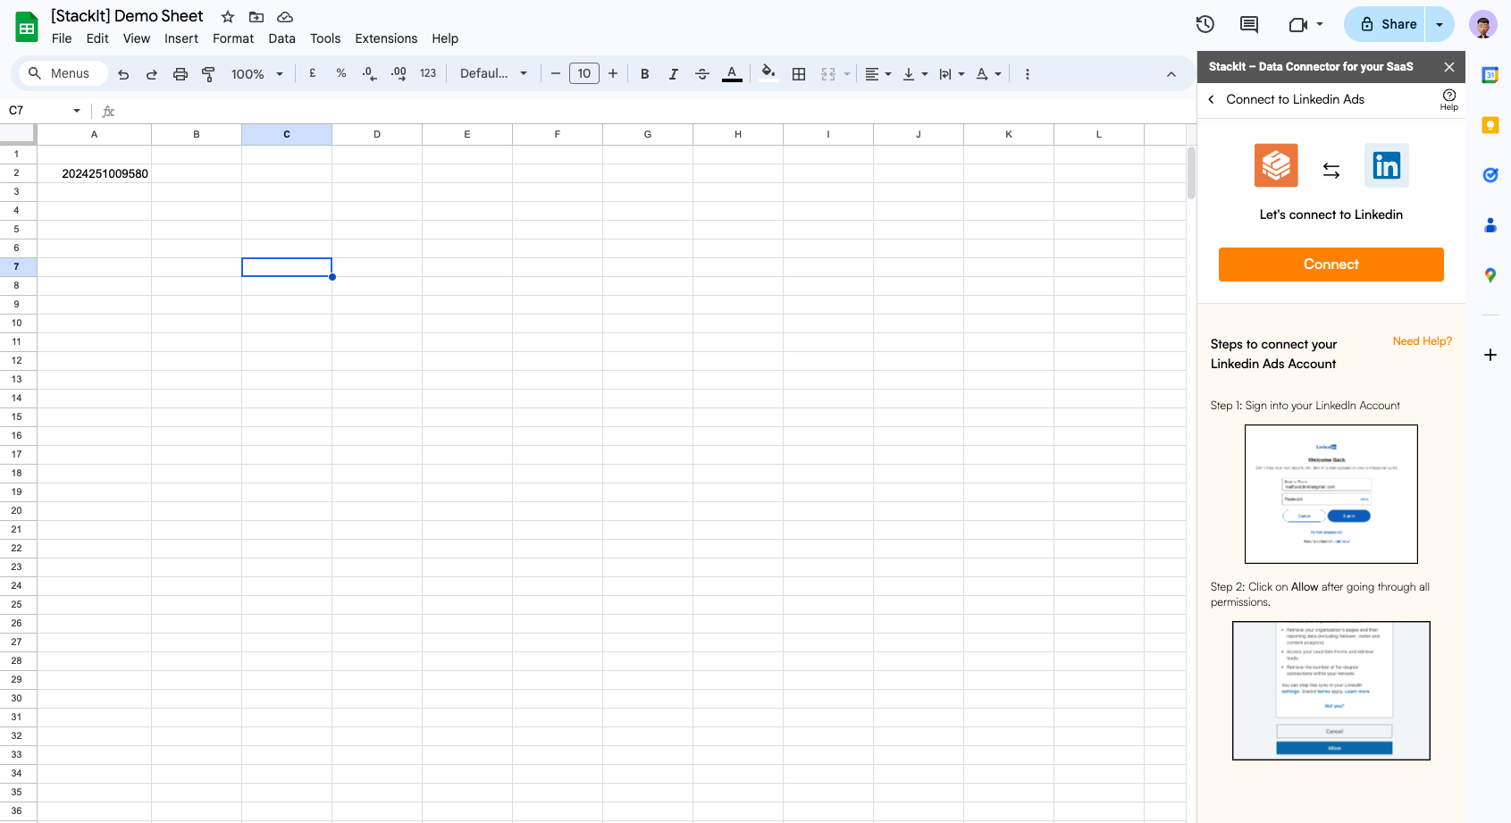Decrease font size with minus button
1511x823 pixels.
coord(555,73)
